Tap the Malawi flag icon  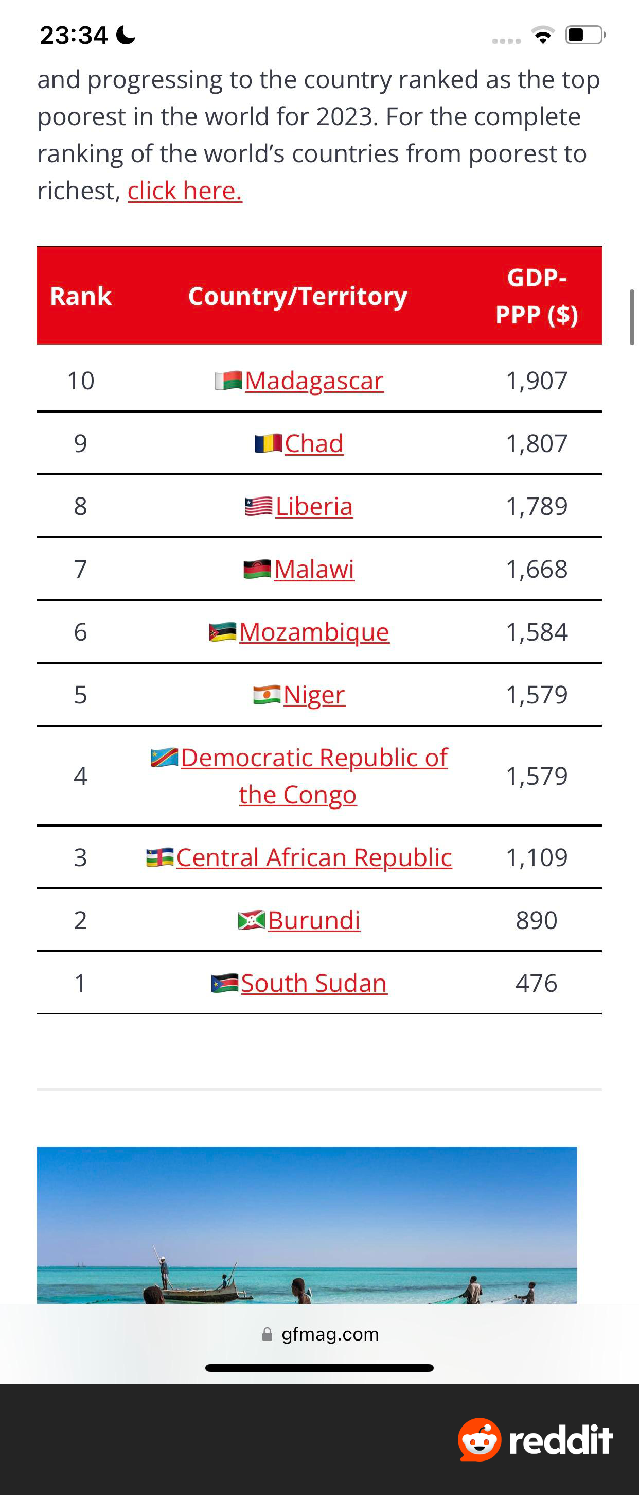point(257,569)
